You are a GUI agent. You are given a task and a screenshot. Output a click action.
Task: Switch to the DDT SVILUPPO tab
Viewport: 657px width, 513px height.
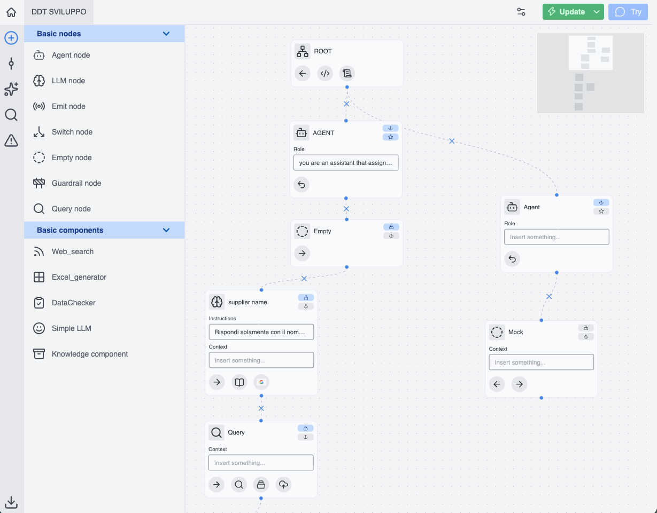[59, 12]
